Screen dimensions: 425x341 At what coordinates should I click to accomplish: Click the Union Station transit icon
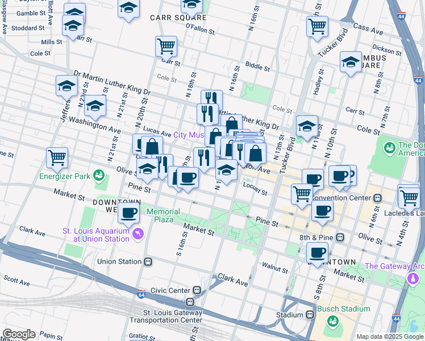coord(148,262)
